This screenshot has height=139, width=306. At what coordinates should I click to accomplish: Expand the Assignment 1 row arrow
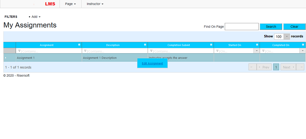(x=5, y=58)
